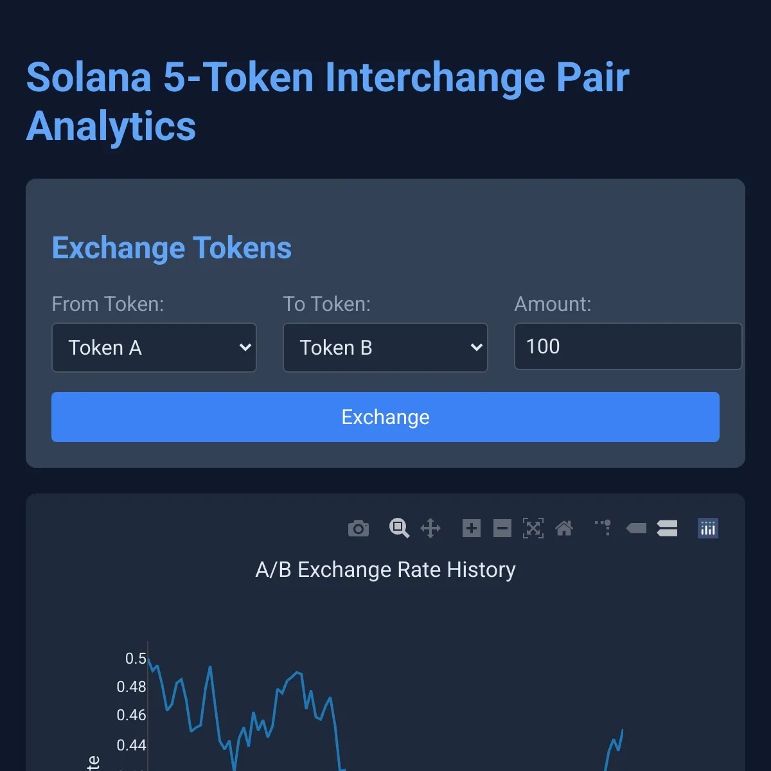Select the Zoom magnifier tool in chart toolbar

pos(399,528)
